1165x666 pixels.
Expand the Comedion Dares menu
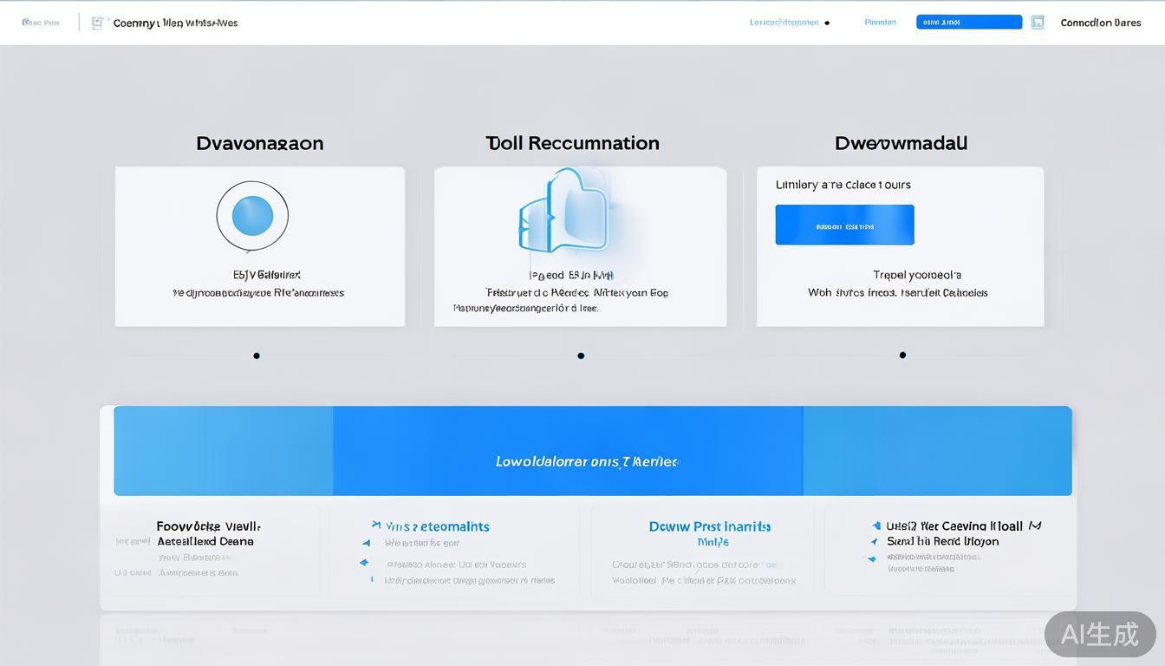(1100, 23)
